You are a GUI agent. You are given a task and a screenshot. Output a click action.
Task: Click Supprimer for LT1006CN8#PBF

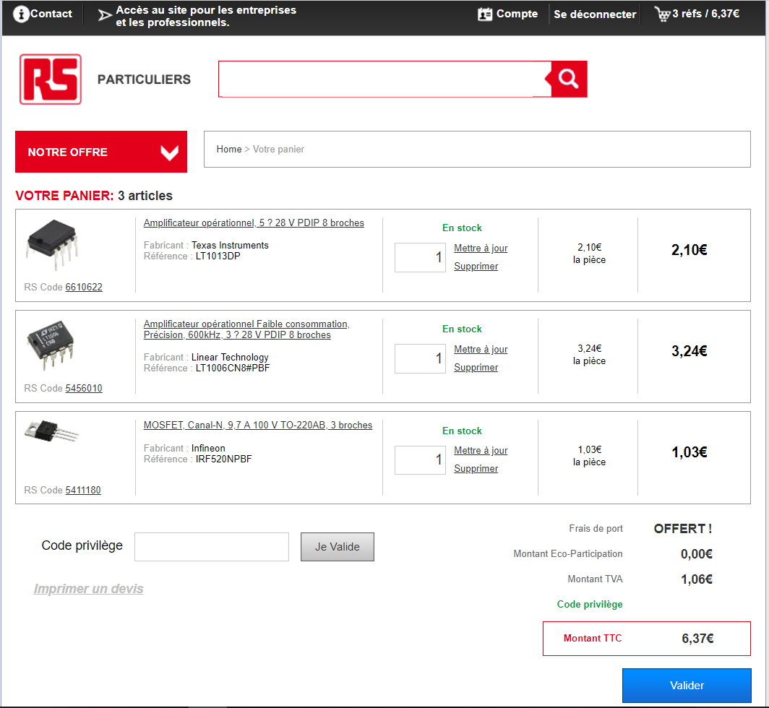(x=476, y=367)
